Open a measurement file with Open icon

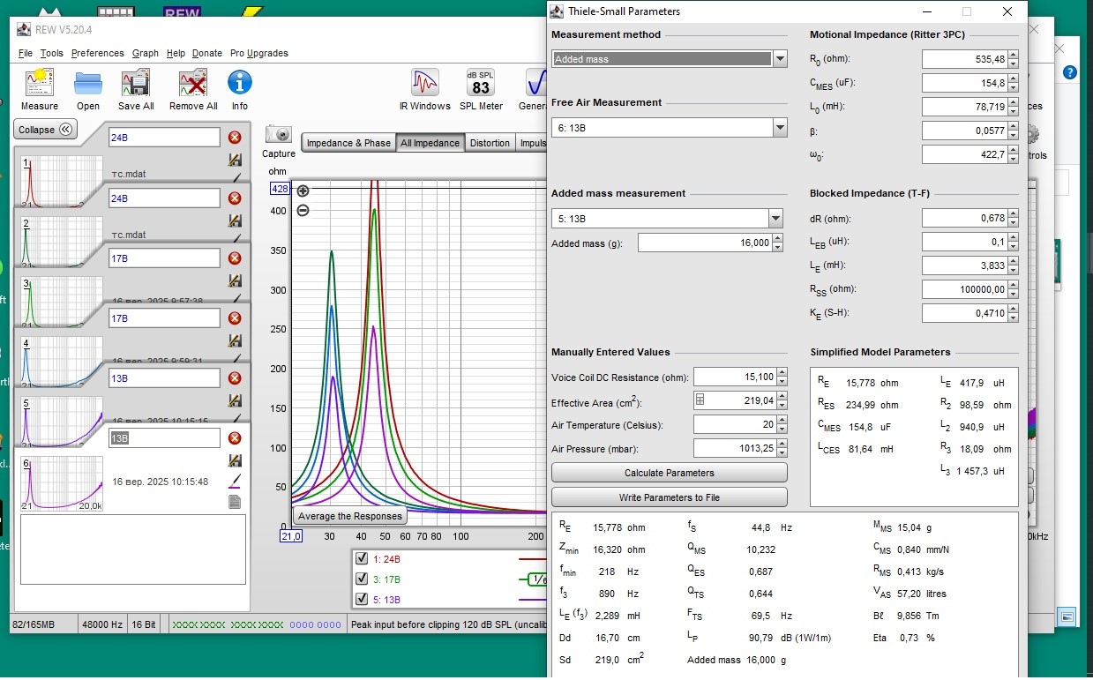pos(88,84)
